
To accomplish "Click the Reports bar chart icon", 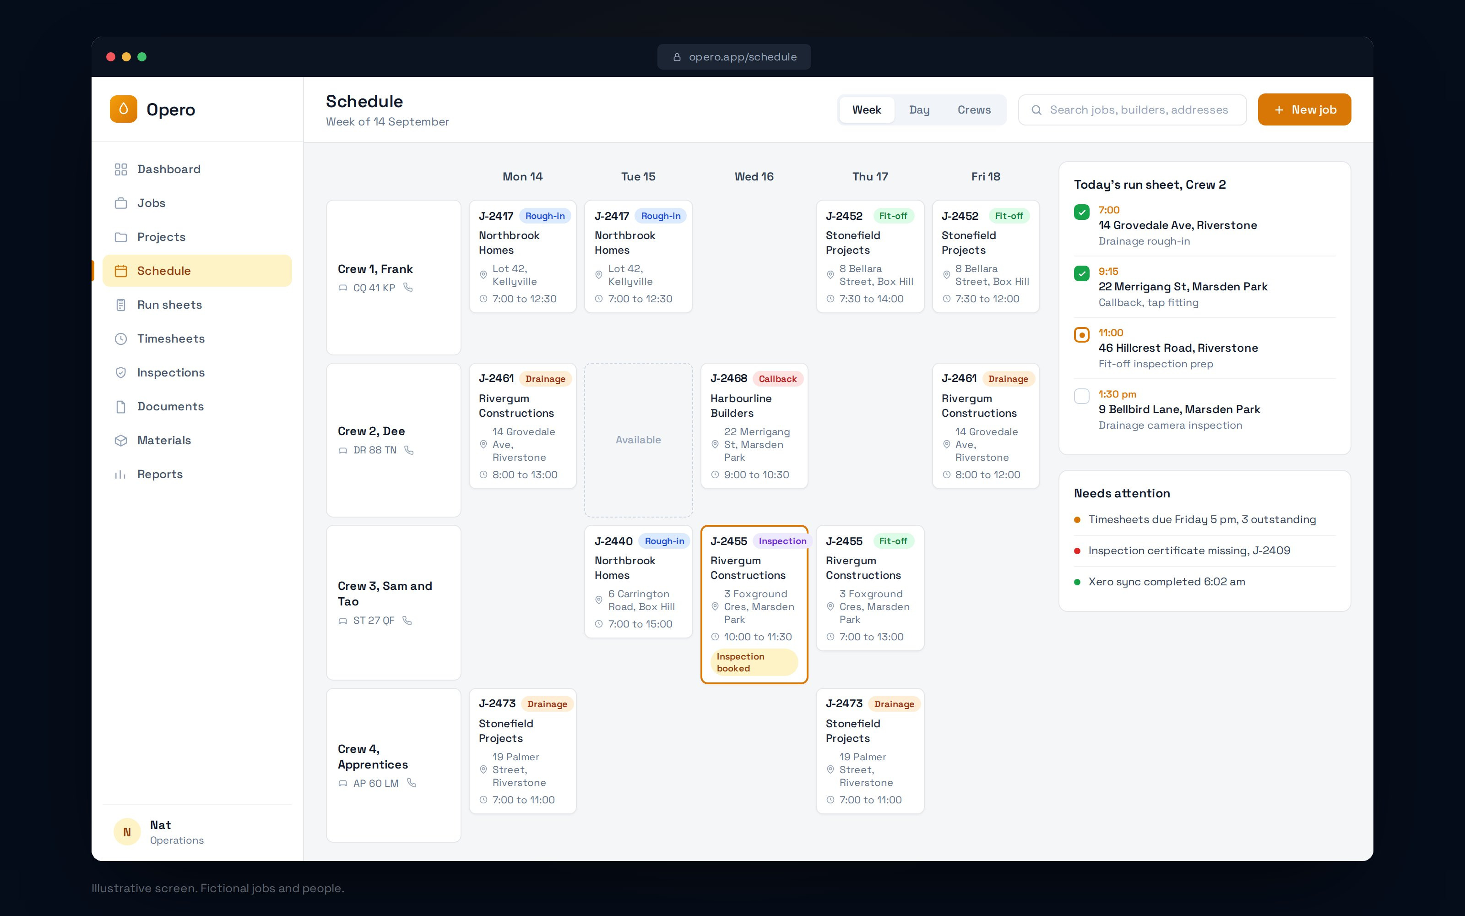I will click(121, 474).
